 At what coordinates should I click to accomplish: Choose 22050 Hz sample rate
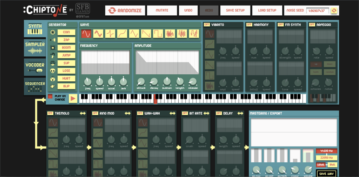[326, 158]
